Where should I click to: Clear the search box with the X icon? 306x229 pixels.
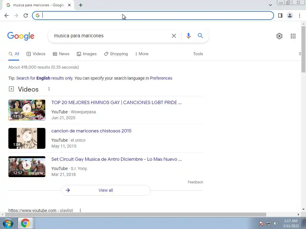(174, 36)
